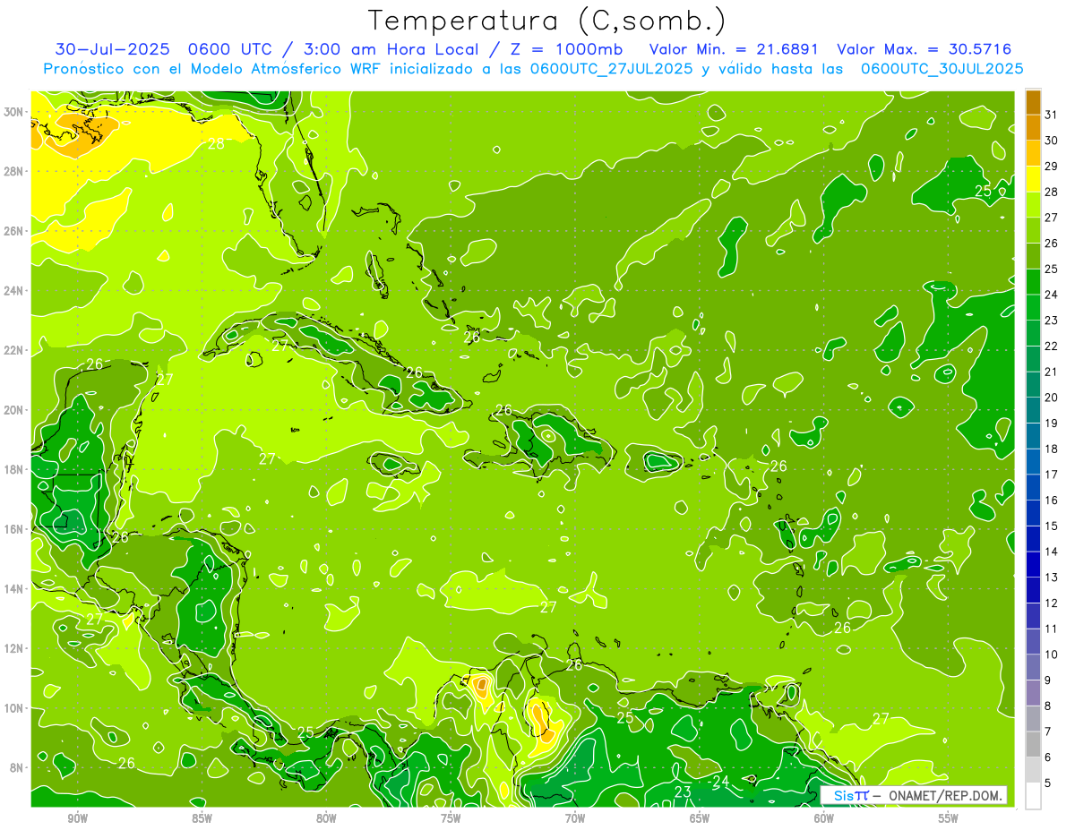
Task: Click the '14N' latitude axis label
Action: pos(15,589)
